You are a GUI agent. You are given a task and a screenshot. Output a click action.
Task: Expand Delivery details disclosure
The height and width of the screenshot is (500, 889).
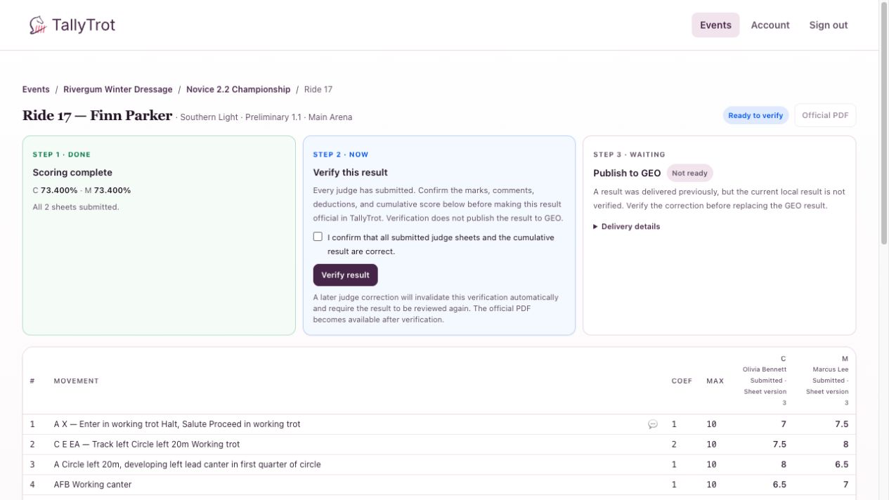click(x=627, y=226)
